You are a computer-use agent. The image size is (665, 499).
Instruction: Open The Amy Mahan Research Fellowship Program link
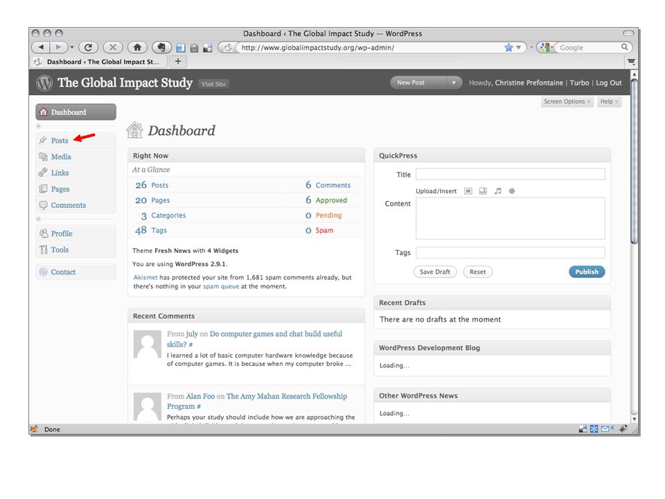[x=257, y=401]
